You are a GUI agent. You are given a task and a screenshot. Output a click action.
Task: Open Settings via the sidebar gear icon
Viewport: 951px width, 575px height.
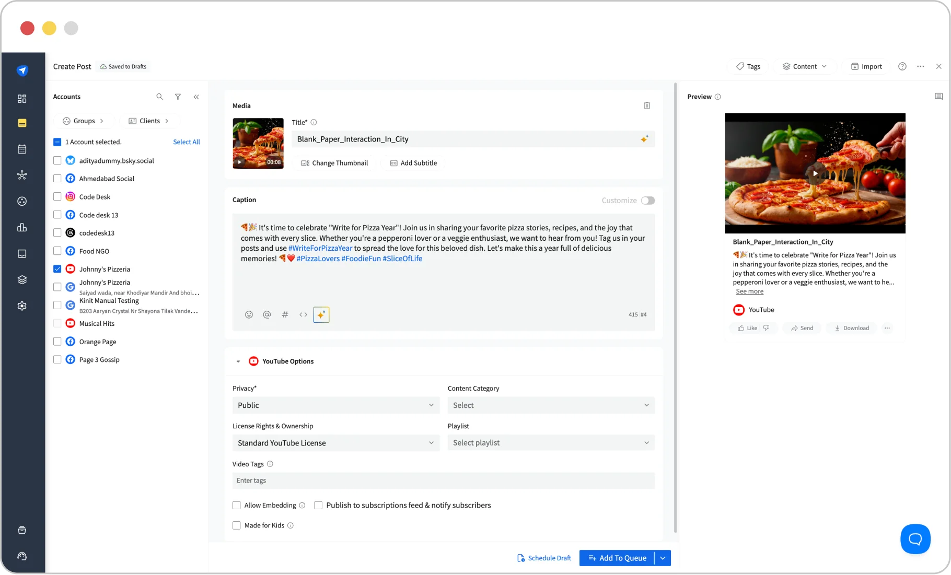pyautogui.click(x=22, y=306)
